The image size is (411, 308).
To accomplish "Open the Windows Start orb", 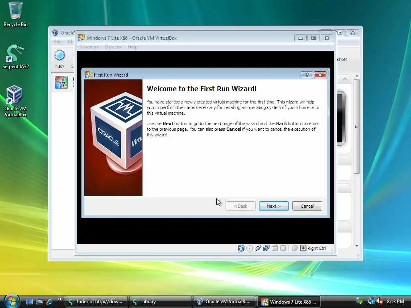I will point(12,301).
